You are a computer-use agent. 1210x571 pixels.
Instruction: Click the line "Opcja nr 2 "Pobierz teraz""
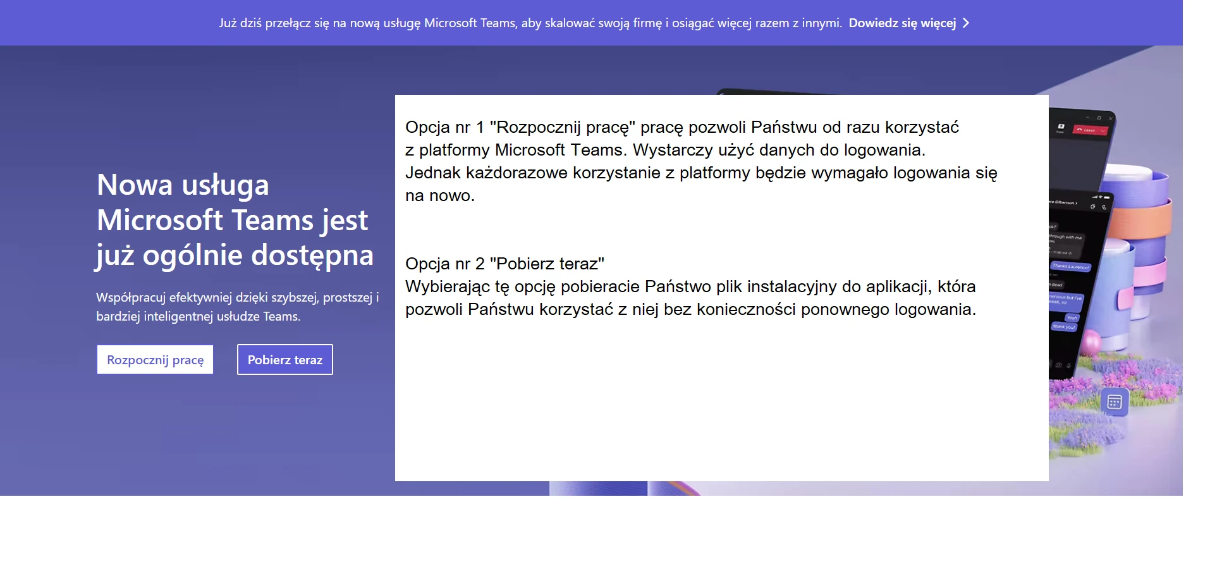coord(504,264)
